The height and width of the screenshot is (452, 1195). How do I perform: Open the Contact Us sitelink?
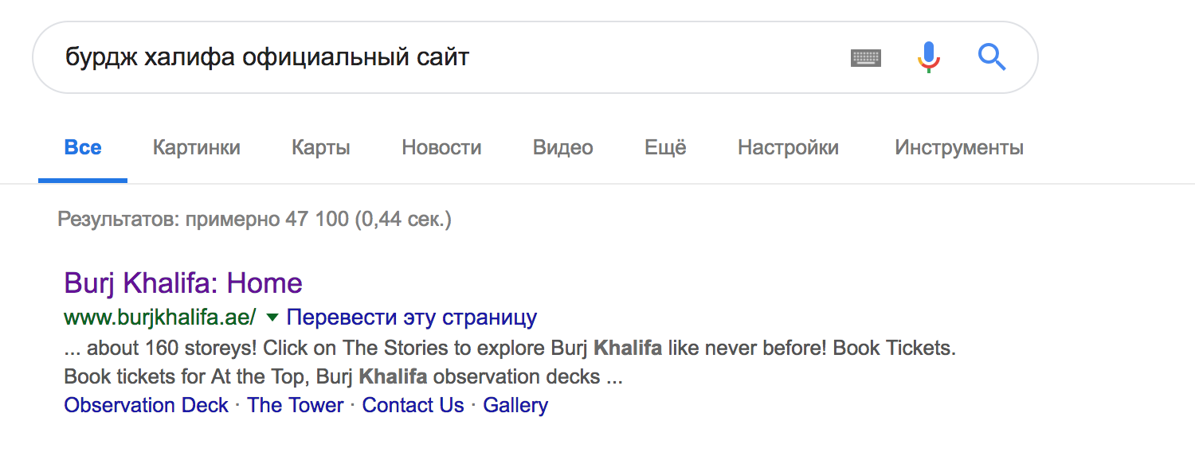click(413, 405)
